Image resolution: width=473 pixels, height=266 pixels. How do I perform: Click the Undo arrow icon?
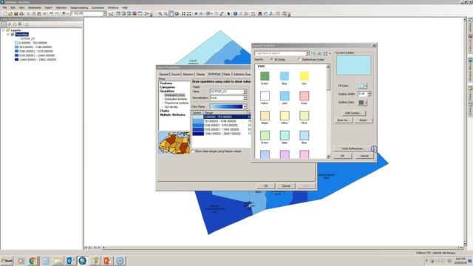tap(51, 13)
